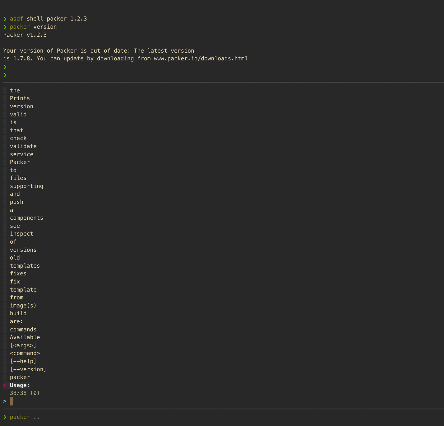Select the "inspect" entry in the list
The width and height of the screenshot is (444, 426).
click(x=21, y=233)
